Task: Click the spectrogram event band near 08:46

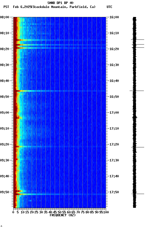Action: (60, 91)
